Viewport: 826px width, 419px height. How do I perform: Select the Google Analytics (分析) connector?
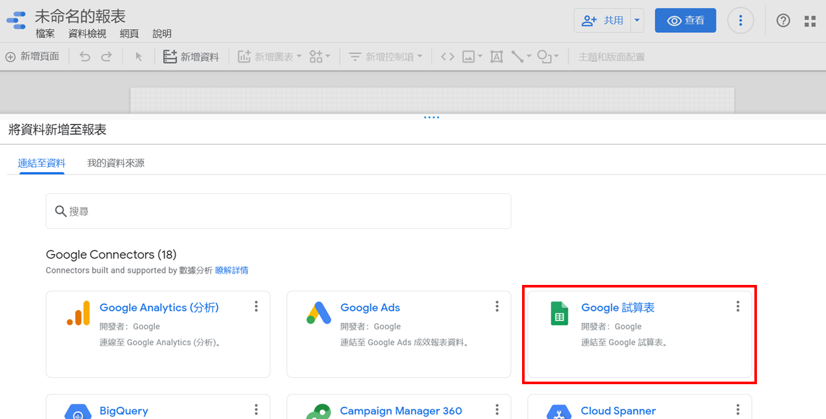click(158, 334)
